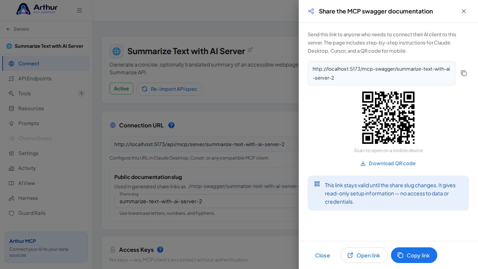Click the Arthur MCP Adapter logo
Image resolution: width=478 pixels, height=269 pixels.
[37, 9]
